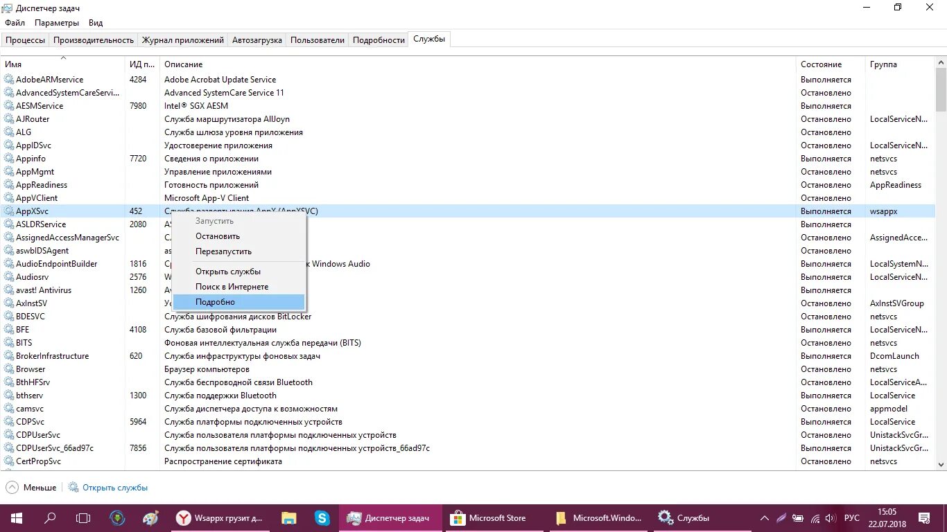The height and width of the screenshot is (532, 947).
Task: Click the Open Services gear icon at bottom
Action: tap(73, 488)
